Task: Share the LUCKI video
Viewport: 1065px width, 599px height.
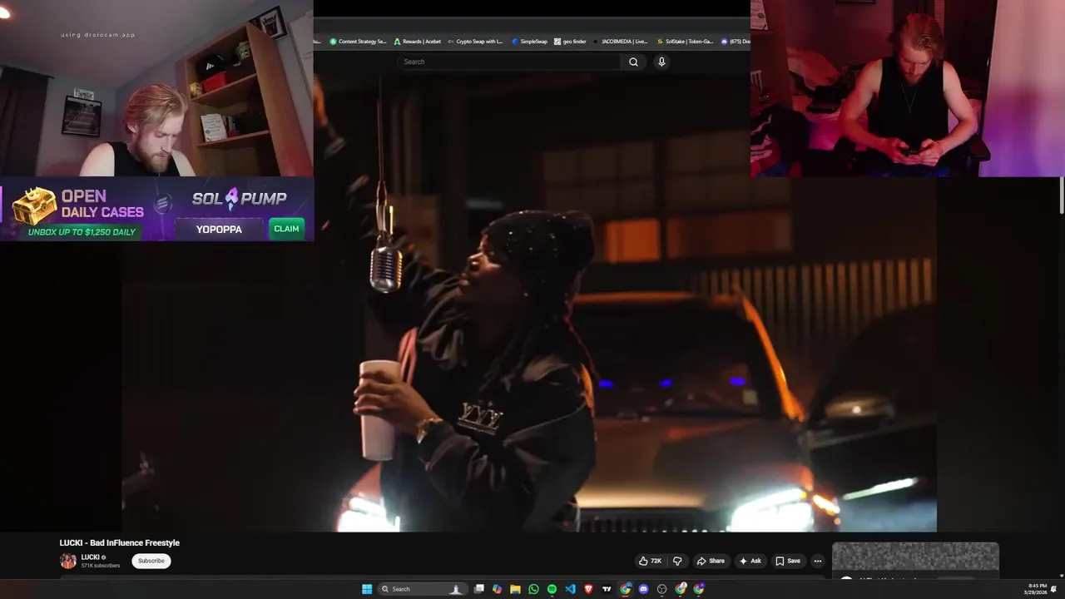Action: tap(711, 561)
